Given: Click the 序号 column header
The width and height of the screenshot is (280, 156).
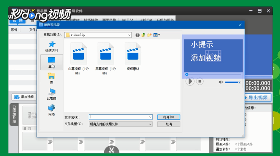Looking at the screenshot, I should click(x=14, y=30).
